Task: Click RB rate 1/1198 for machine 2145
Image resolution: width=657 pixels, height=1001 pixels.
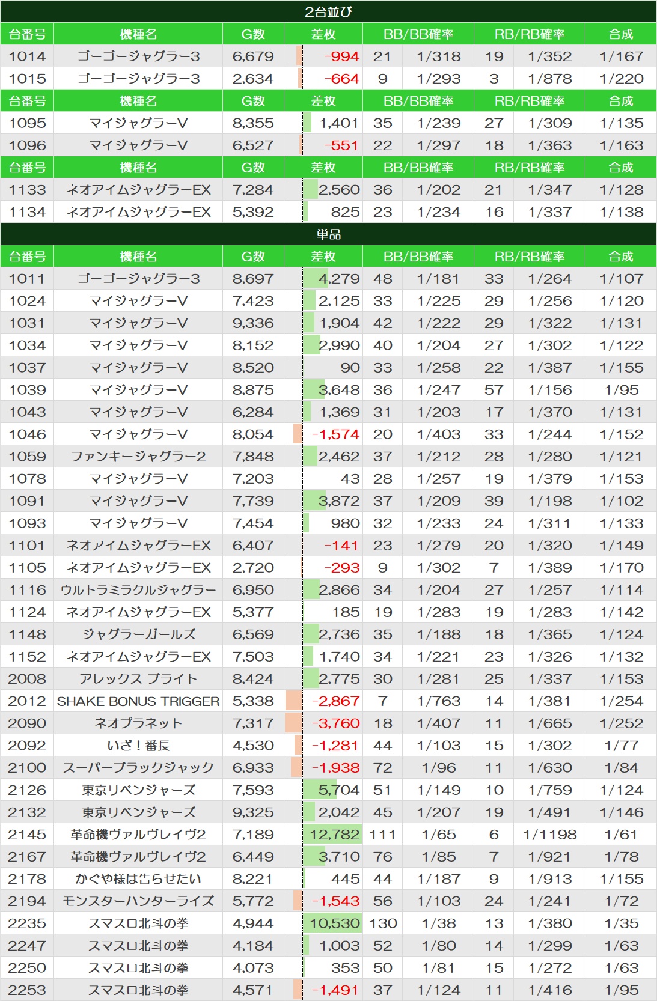Action: [x=550, y=835]
